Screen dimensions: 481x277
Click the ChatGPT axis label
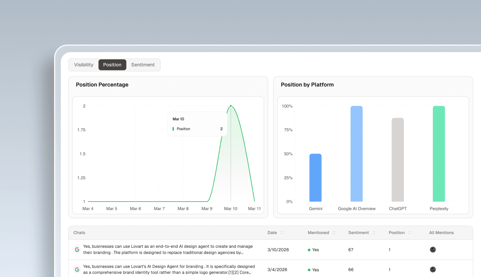[398, 209]
